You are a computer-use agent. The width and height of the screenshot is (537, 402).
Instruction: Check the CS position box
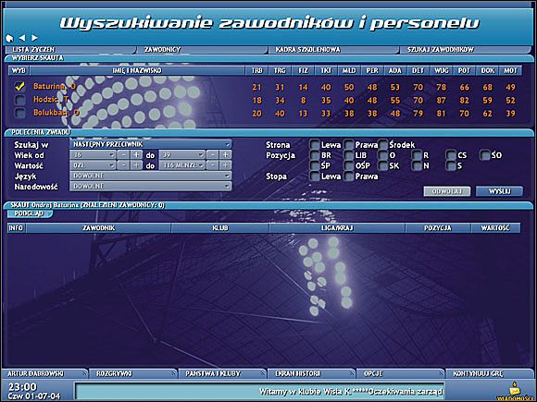[x=451, y=155]
